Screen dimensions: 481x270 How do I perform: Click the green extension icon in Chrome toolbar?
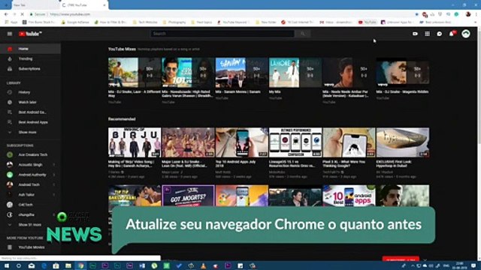(x=456, y=14)
